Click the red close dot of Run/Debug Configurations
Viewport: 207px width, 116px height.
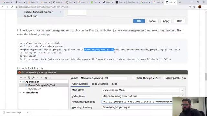[19, 72]
